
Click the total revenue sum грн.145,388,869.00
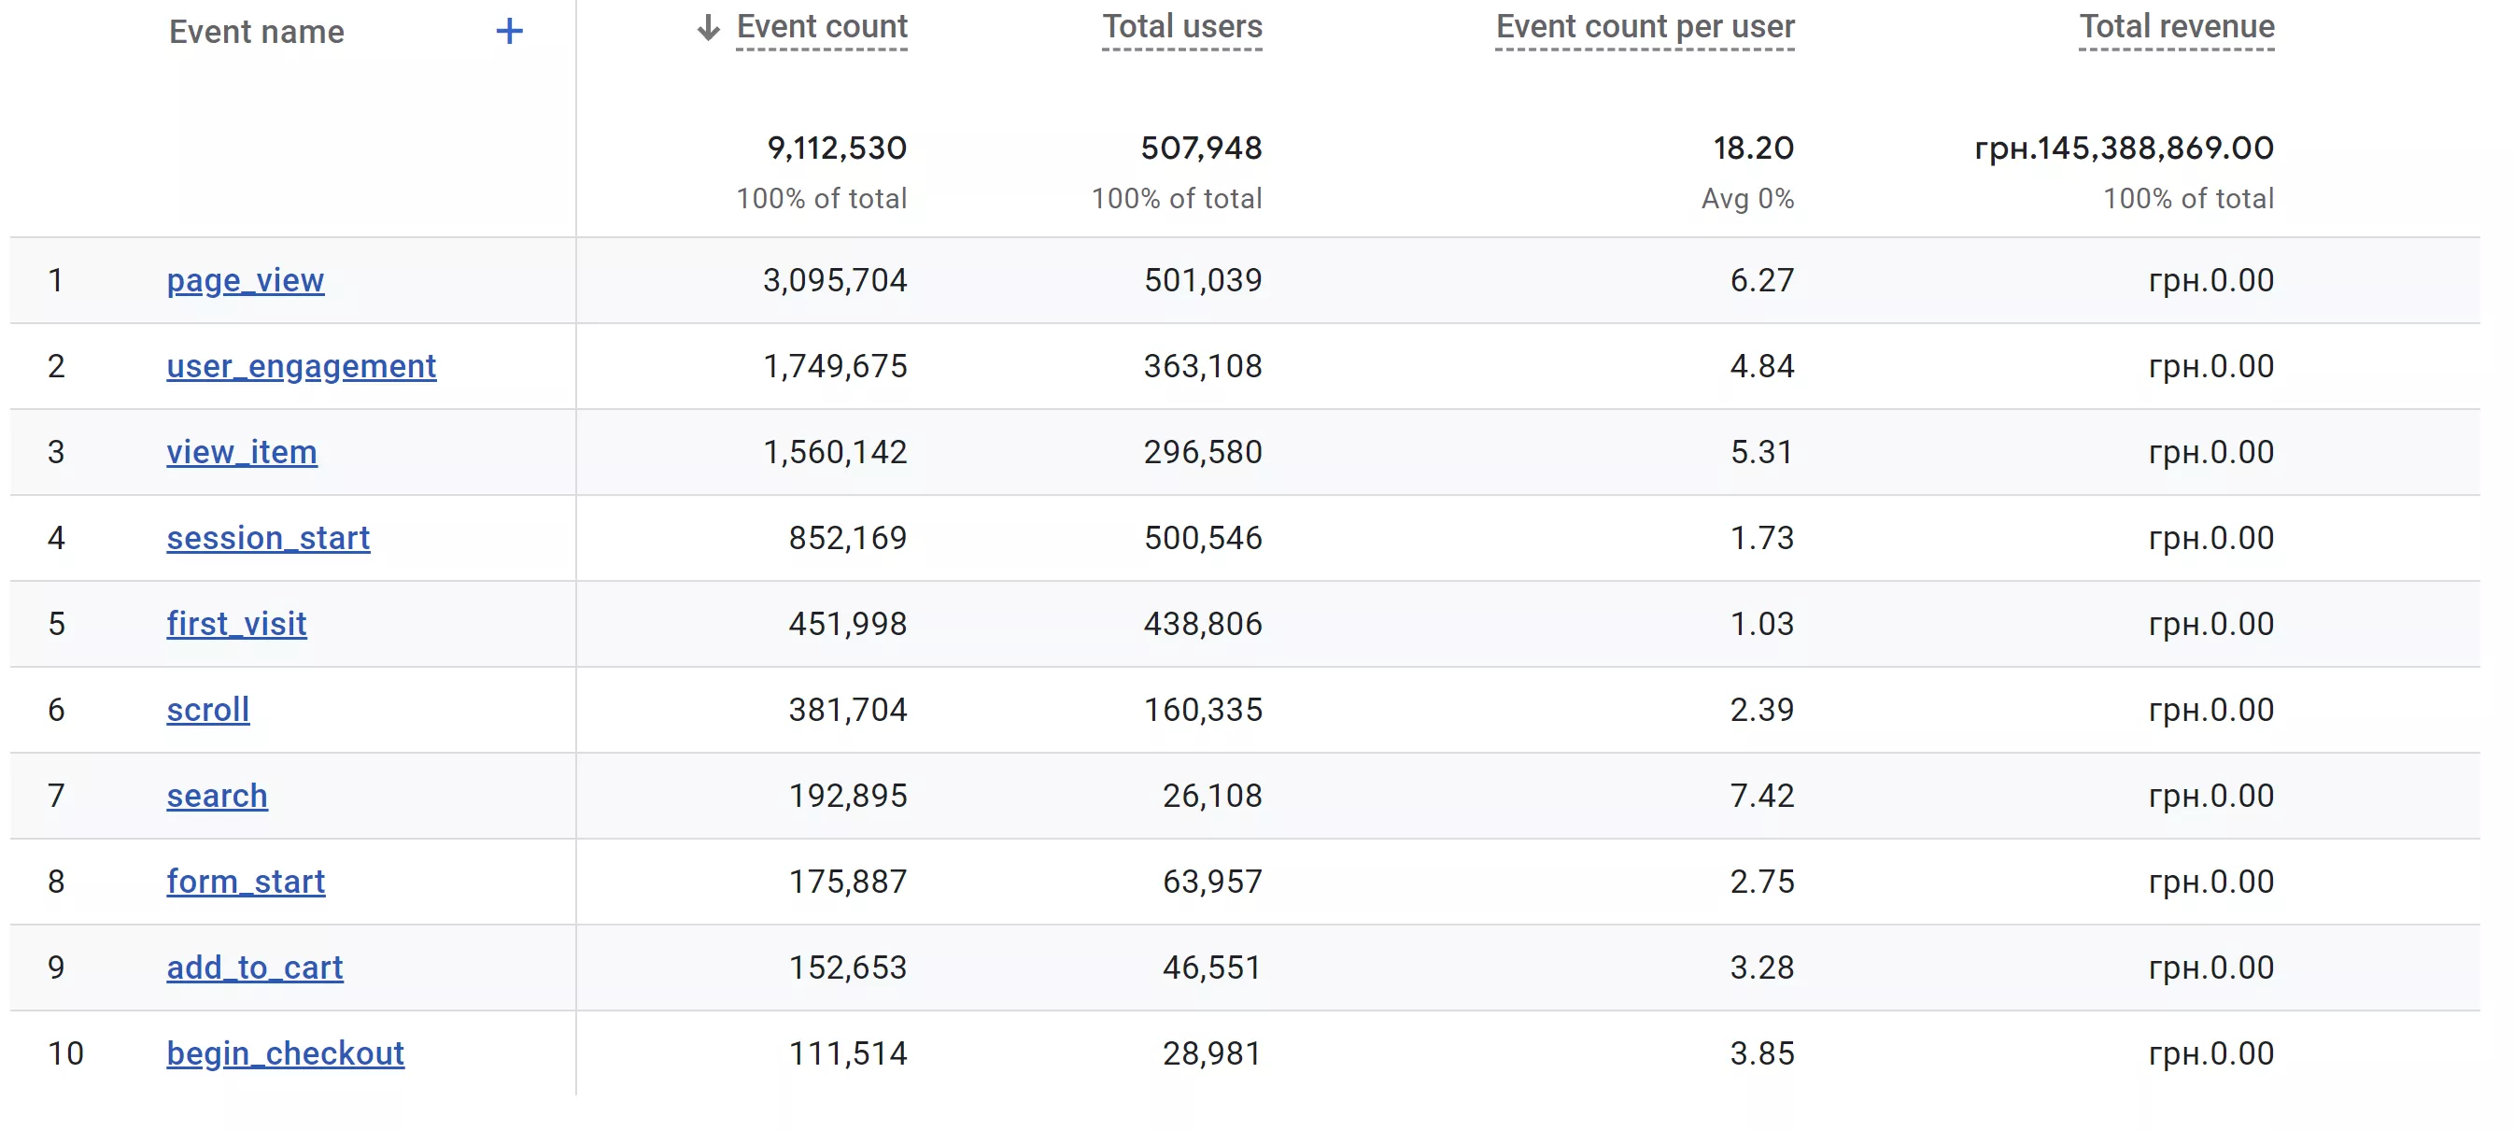(x=2124, y=148)
